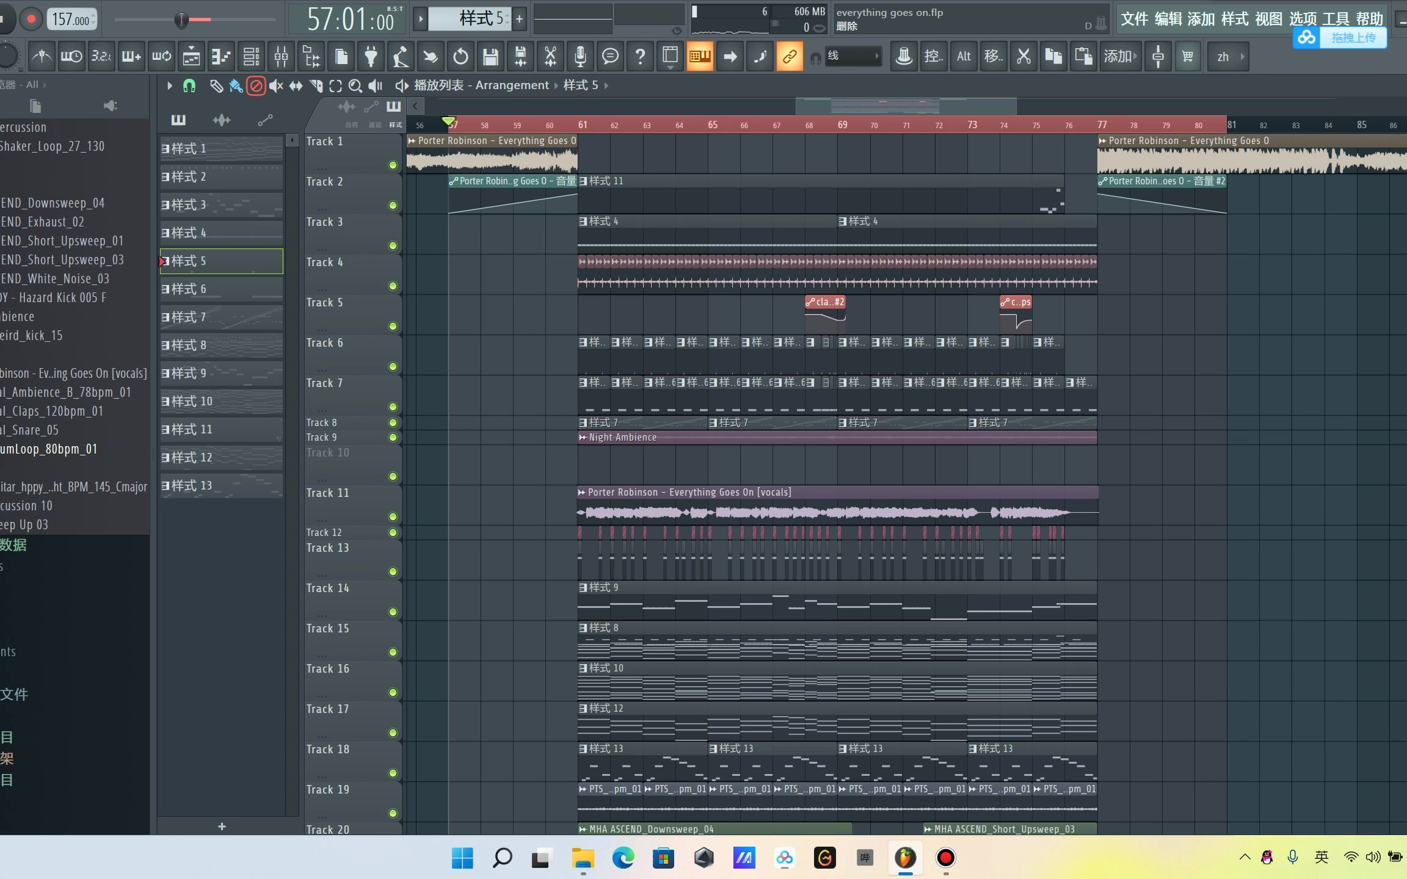Add pattern using plus below picker list
Image resolution: width=1407 pixels, height=879 pixels.
pyautogui.click(x=222, y=827)
